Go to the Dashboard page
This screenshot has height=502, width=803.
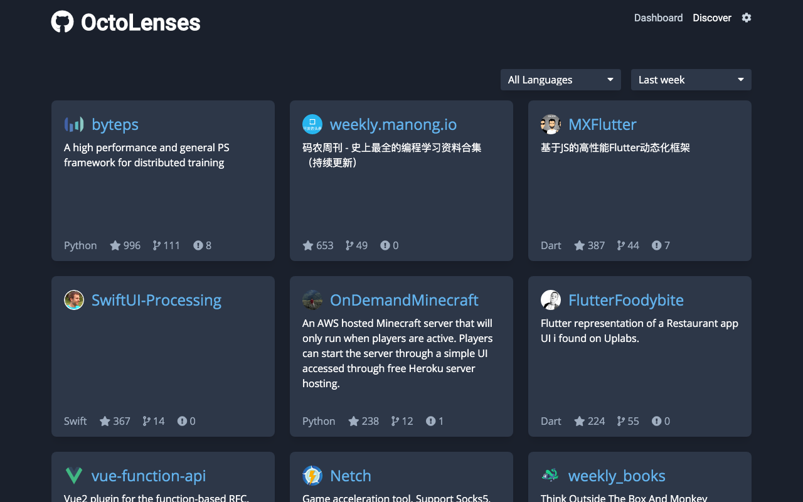coord(658,18)
